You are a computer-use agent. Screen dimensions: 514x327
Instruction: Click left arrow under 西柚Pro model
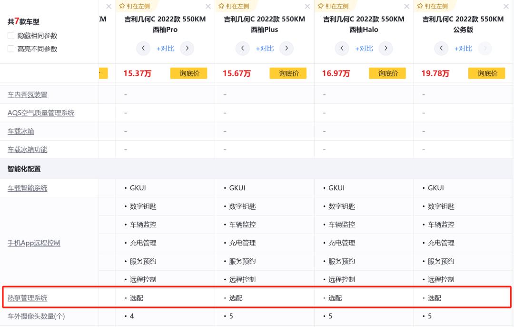pos(143,48)
